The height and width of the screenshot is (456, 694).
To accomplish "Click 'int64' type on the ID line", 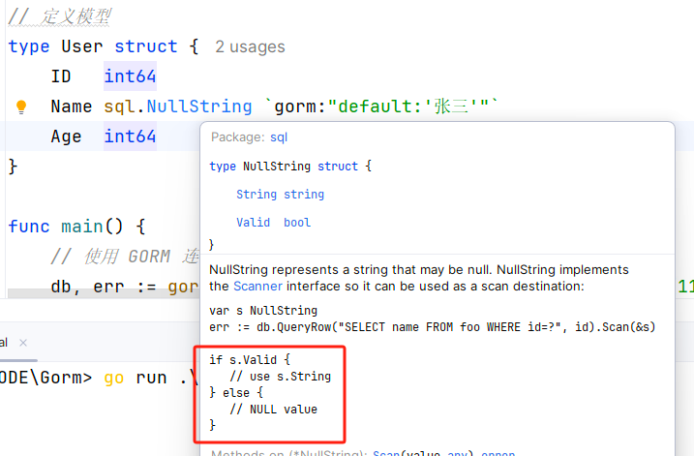I will point(130,76).
